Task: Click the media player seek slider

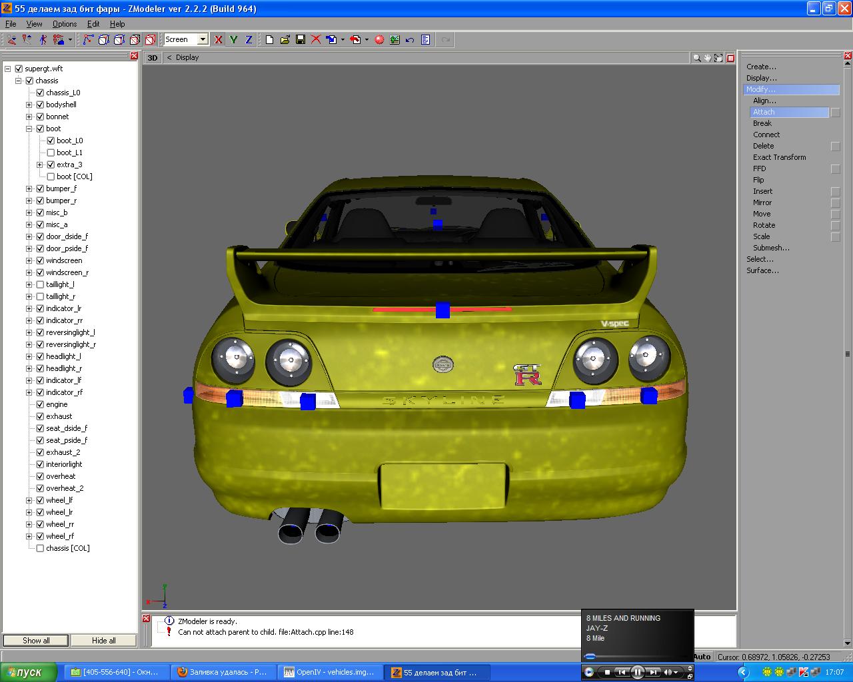Action: click(x=590, y=657)
